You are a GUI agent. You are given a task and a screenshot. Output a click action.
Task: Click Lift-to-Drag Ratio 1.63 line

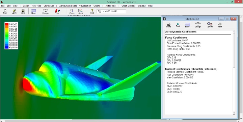(x=179, y=49)
